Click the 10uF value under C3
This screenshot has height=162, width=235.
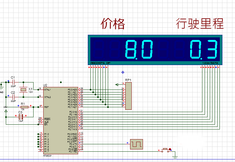click(21, 121)
